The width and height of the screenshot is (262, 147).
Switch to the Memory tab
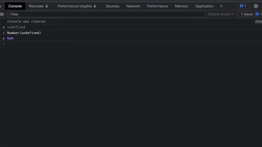pos(181,6)
